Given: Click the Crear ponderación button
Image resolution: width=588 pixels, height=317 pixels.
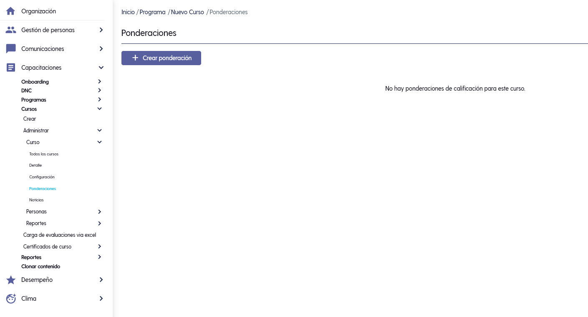Looking at the screenshot, I should 161,58.
